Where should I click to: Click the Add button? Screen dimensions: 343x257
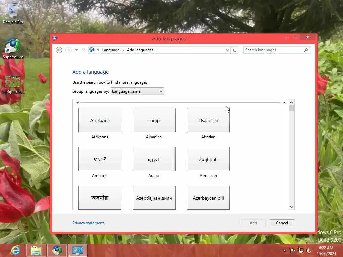[x=253, y=223]
